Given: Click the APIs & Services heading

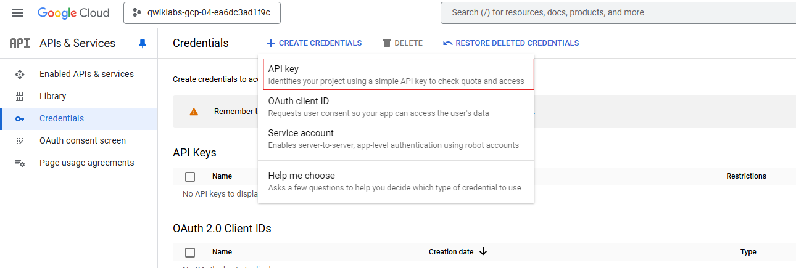Looking at the screenshot, I should pos(77,43).
